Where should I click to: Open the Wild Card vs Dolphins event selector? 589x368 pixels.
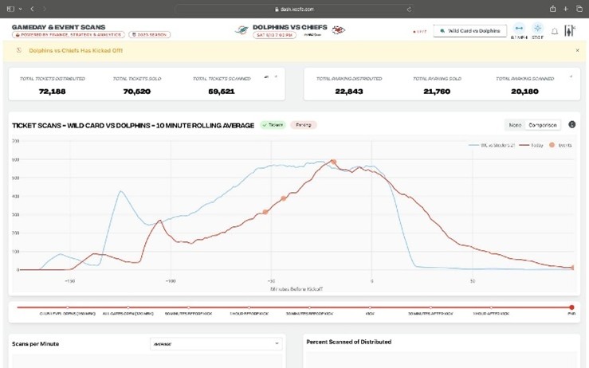(x=469, y=31)
